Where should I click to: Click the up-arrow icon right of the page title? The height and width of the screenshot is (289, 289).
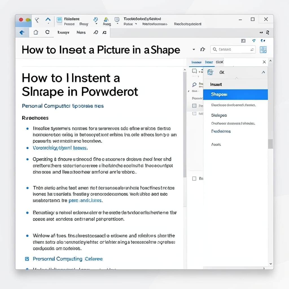(203, 49)
